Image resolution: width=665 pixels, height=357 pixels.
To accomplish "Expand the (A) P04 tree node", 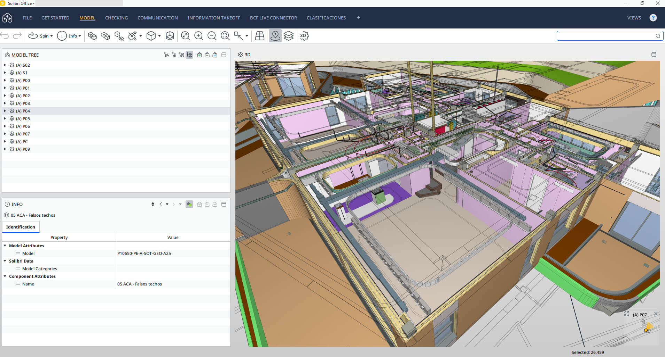I will (x=5, y=111).
